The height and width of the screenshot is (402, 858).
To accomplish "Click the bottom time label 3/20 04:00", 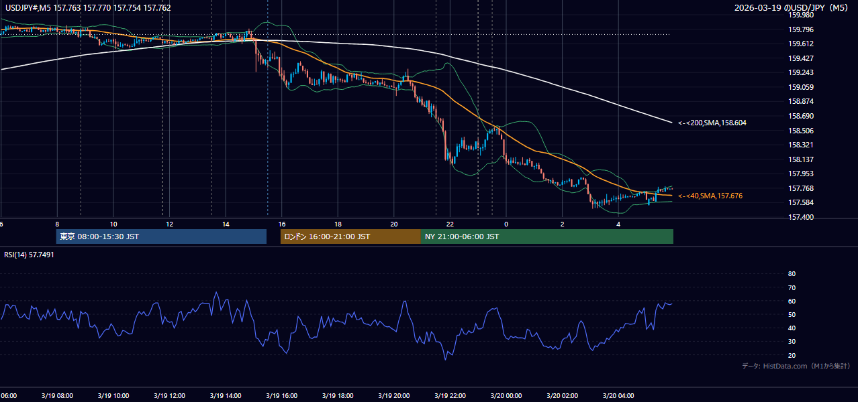I will coord(618,396).
